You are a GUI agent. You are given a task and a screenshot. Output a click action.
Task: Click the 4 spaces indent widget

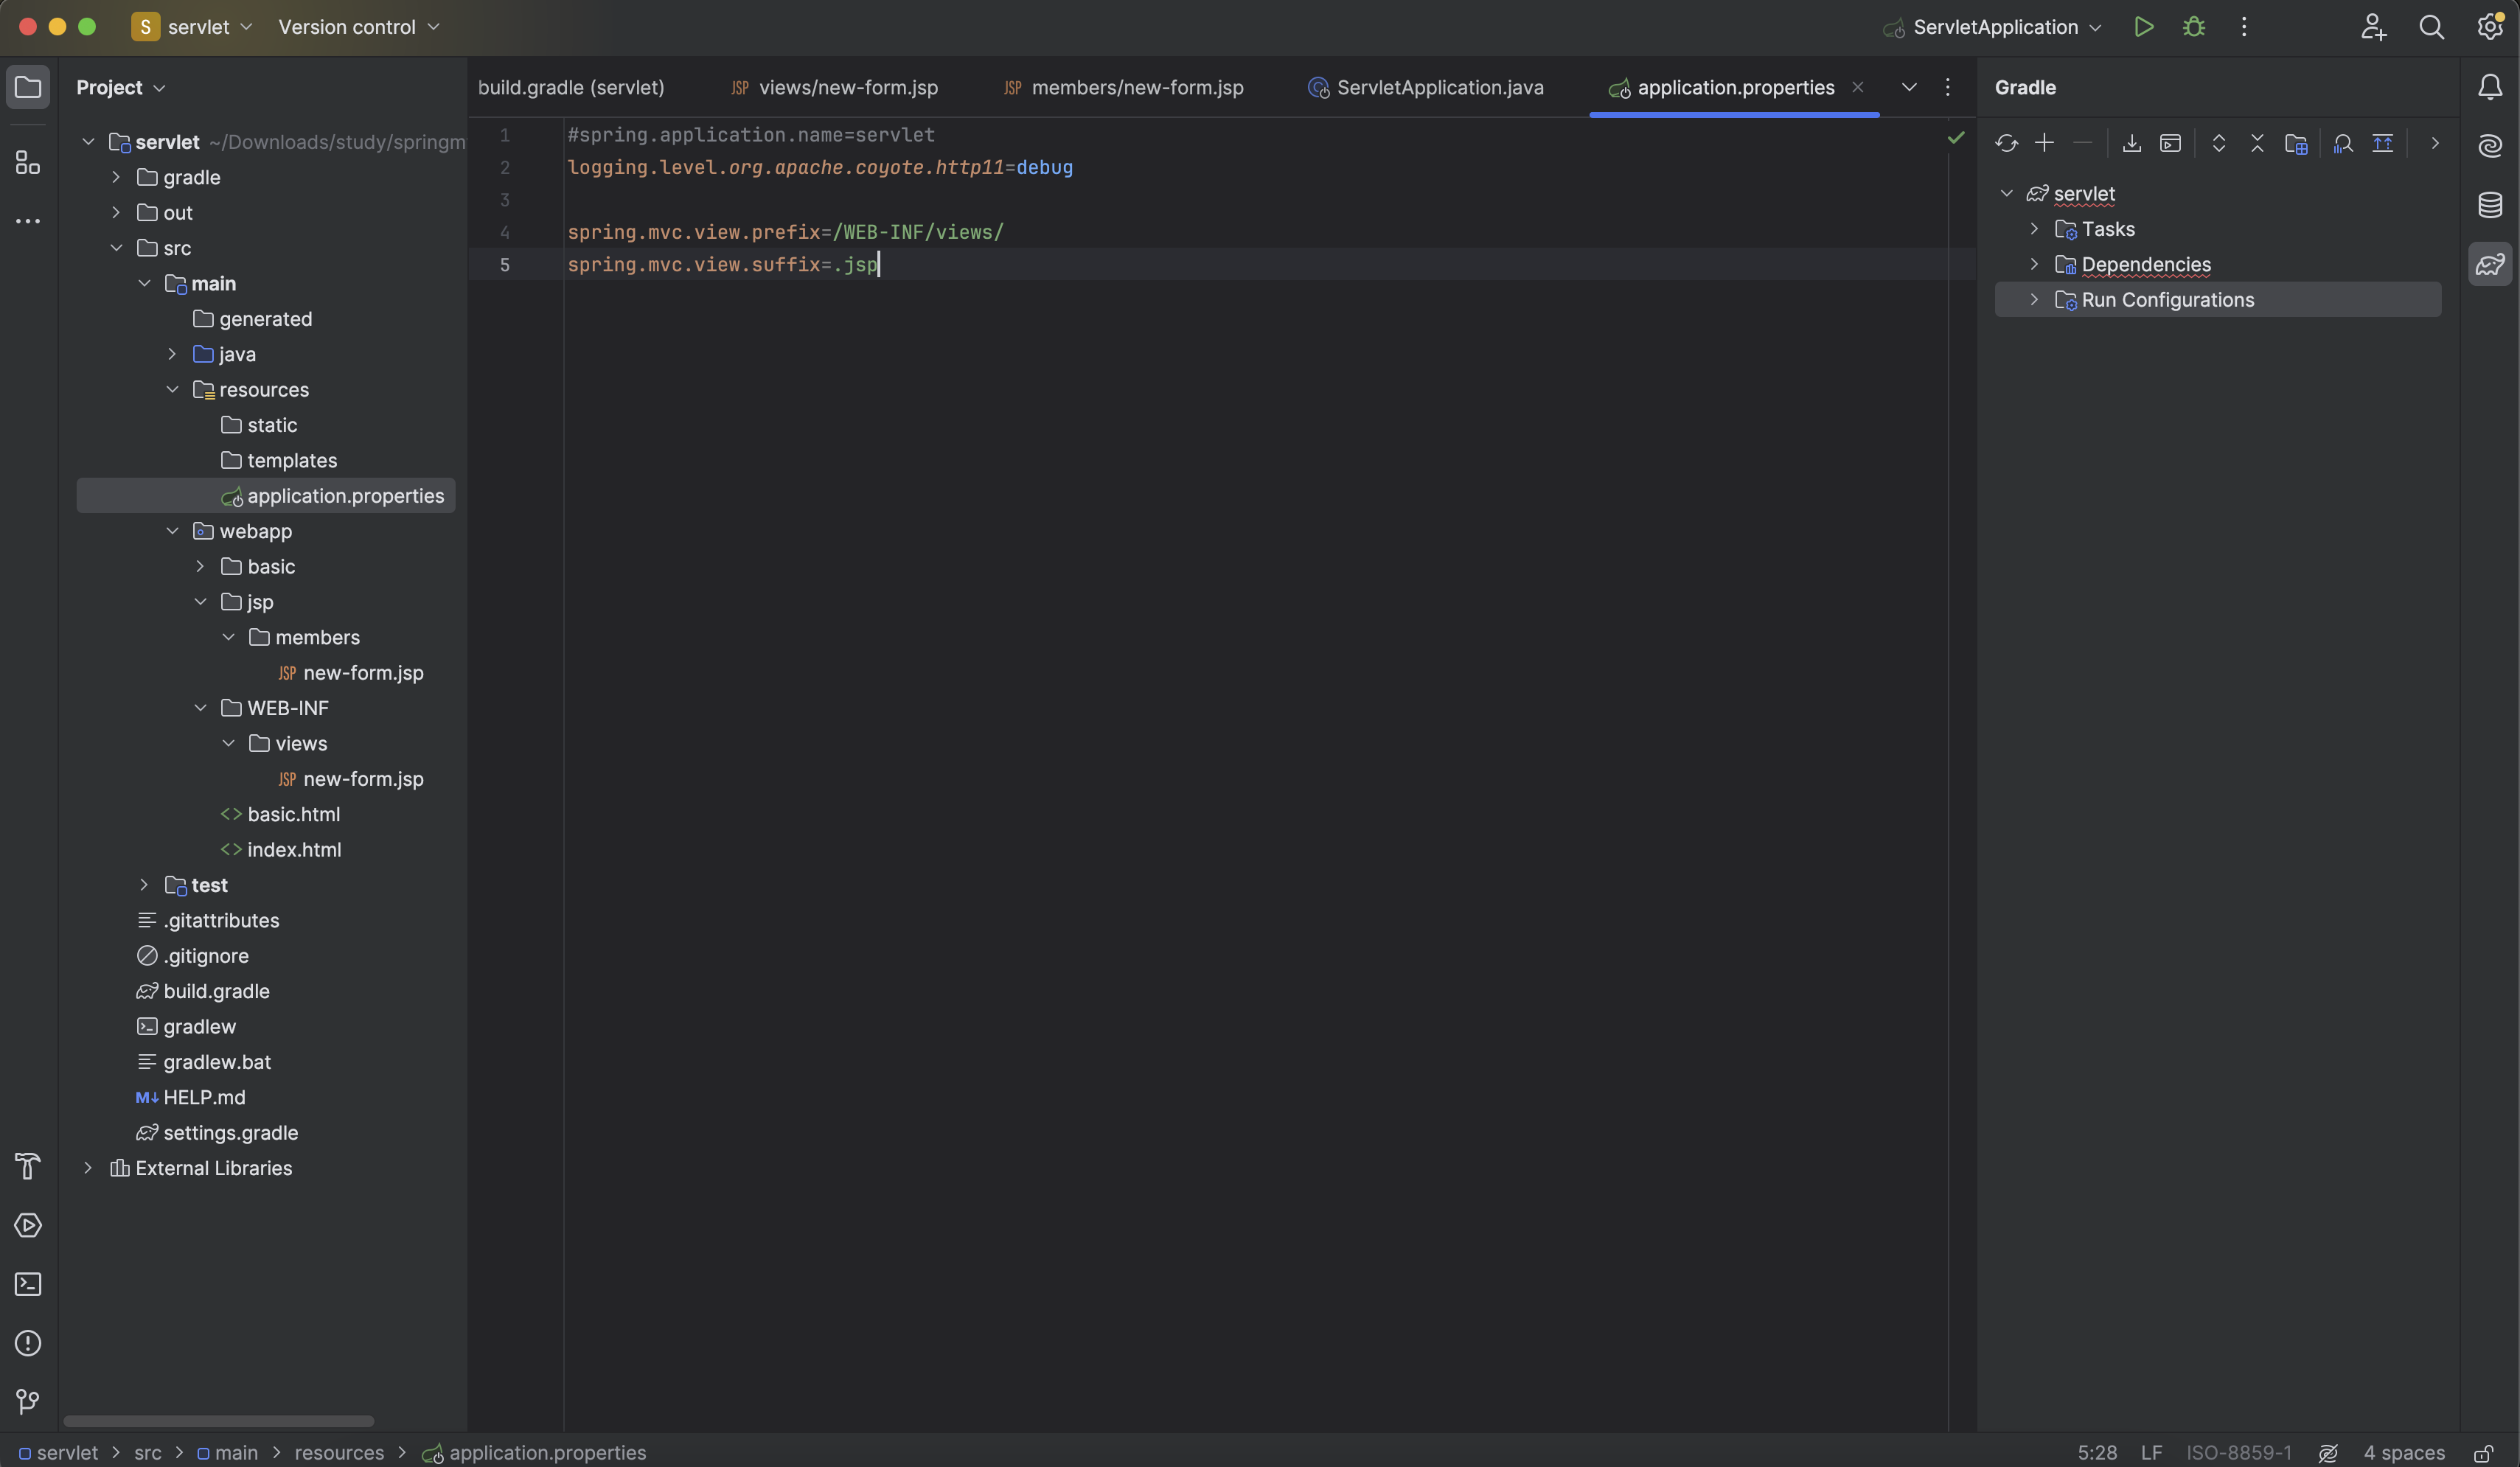tap(2403, 1453)
